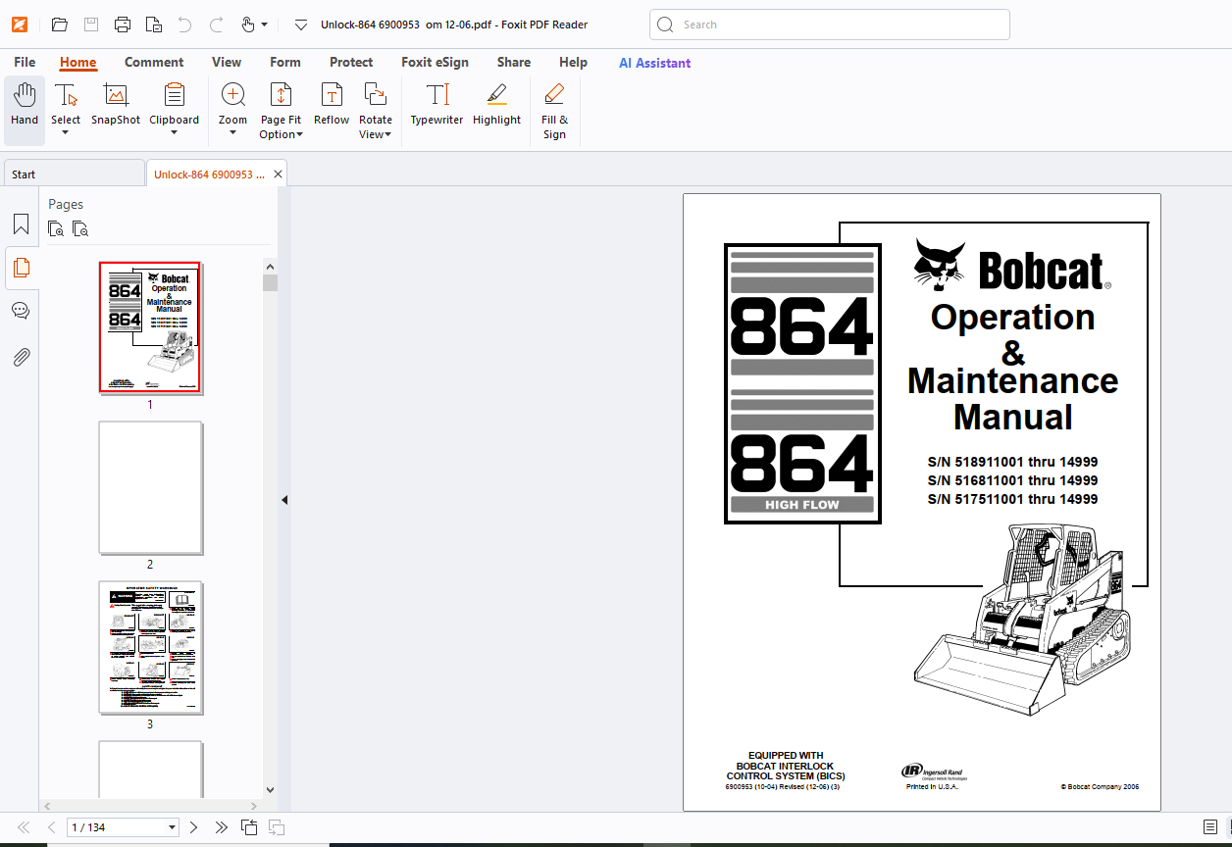Open the Comments panel icon
Screen dimensions: 1232x847
point(21,311)
